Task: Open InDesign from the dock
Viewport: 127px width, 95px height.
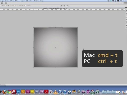Action: [28, 92]
